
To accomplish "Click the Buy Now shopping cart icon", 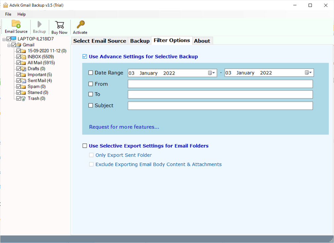I will coord(59,25).
